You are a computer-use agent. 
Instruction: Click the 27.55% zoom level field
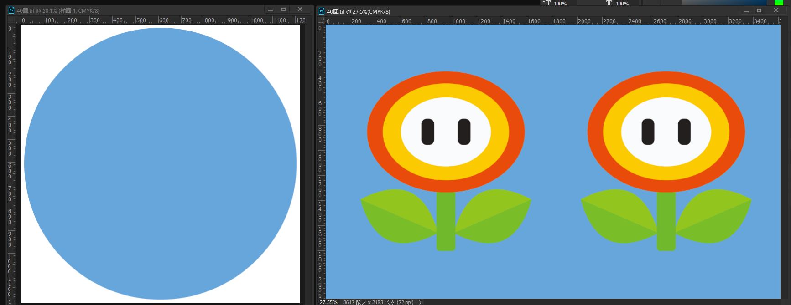[x=328, y=302]
